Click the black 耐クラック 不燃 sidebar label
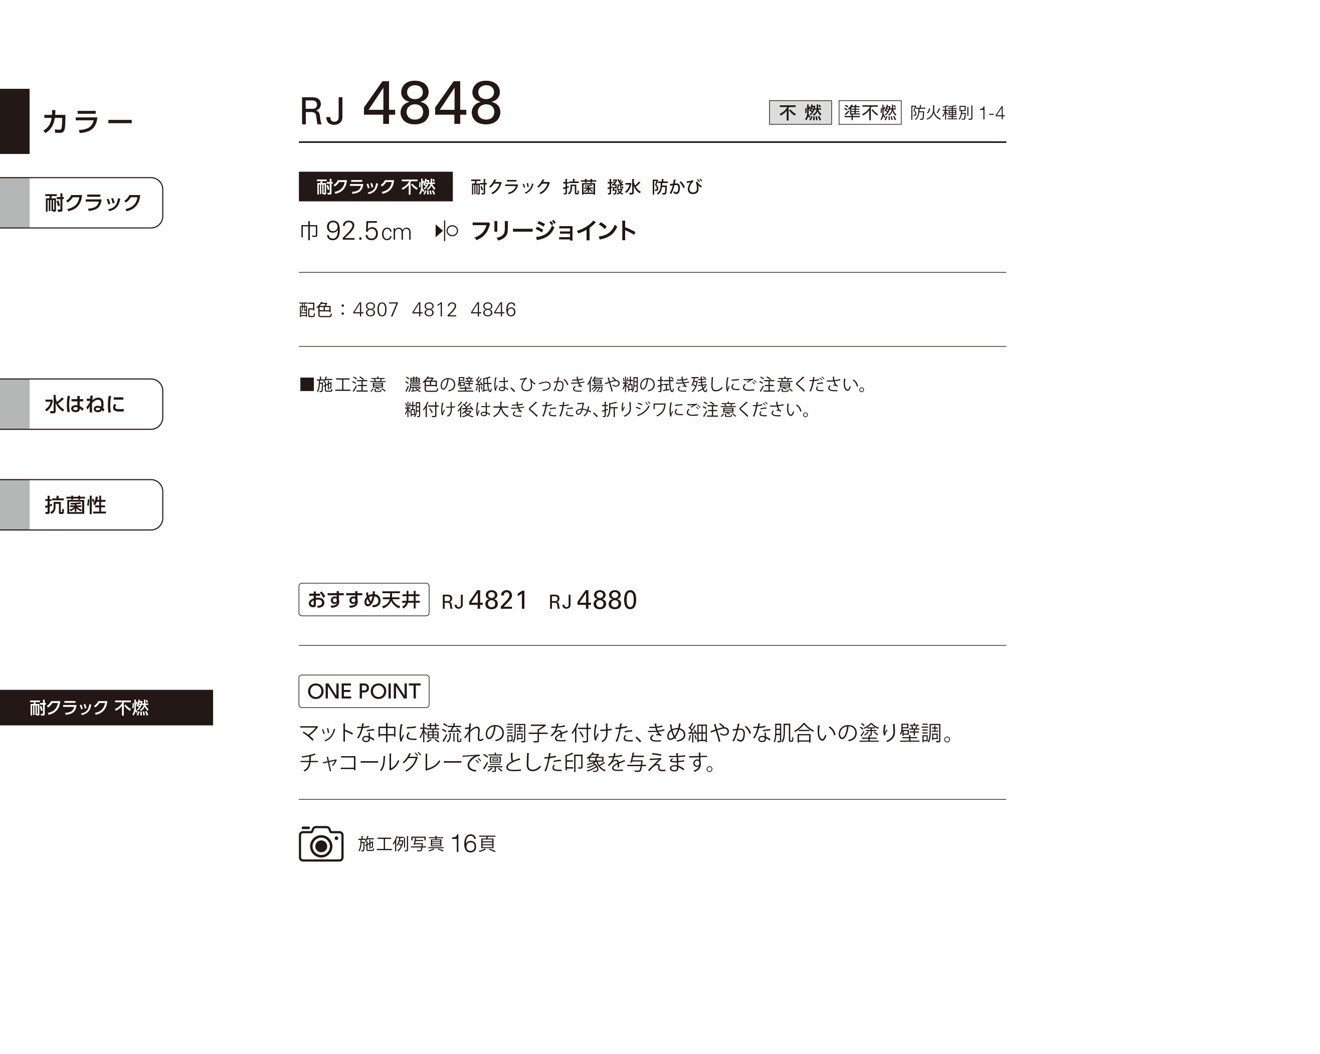The image size is (1320, 1054). coord(106,708)
